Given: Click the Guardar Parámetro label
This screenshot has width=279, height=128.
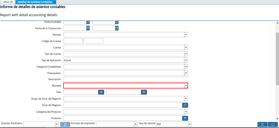Looking at the screenshot, I should point(12,123).
